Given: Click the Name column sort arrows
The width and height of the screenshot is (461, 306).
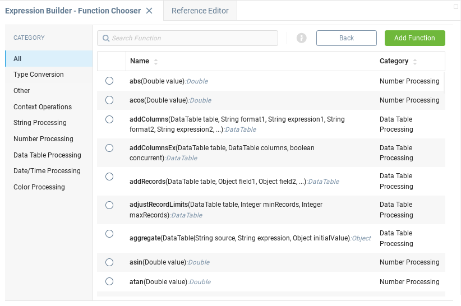Looking at the screenshot, I should tap(156, 62).
